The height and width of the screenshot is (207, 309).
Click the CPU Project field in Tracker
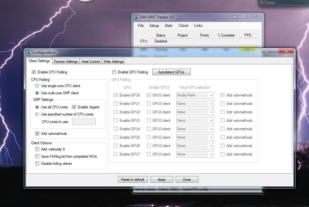[x=183, y=41]
